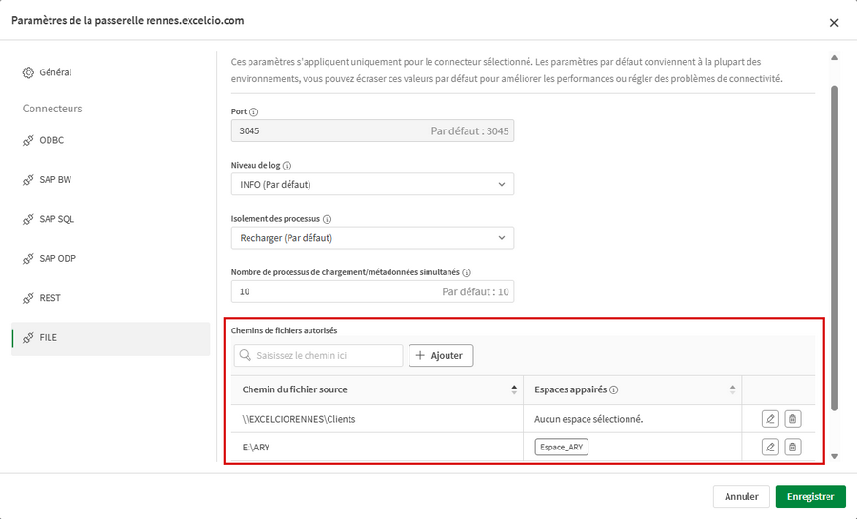The image size is (857, 519).
Task: Click the scrollbar down arrow
Action: (x=834, y=457)
